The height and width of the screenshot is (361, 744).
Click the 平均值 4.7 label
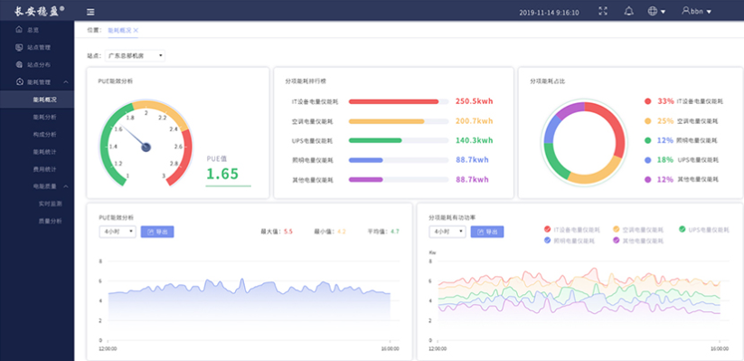click(383, 232)
